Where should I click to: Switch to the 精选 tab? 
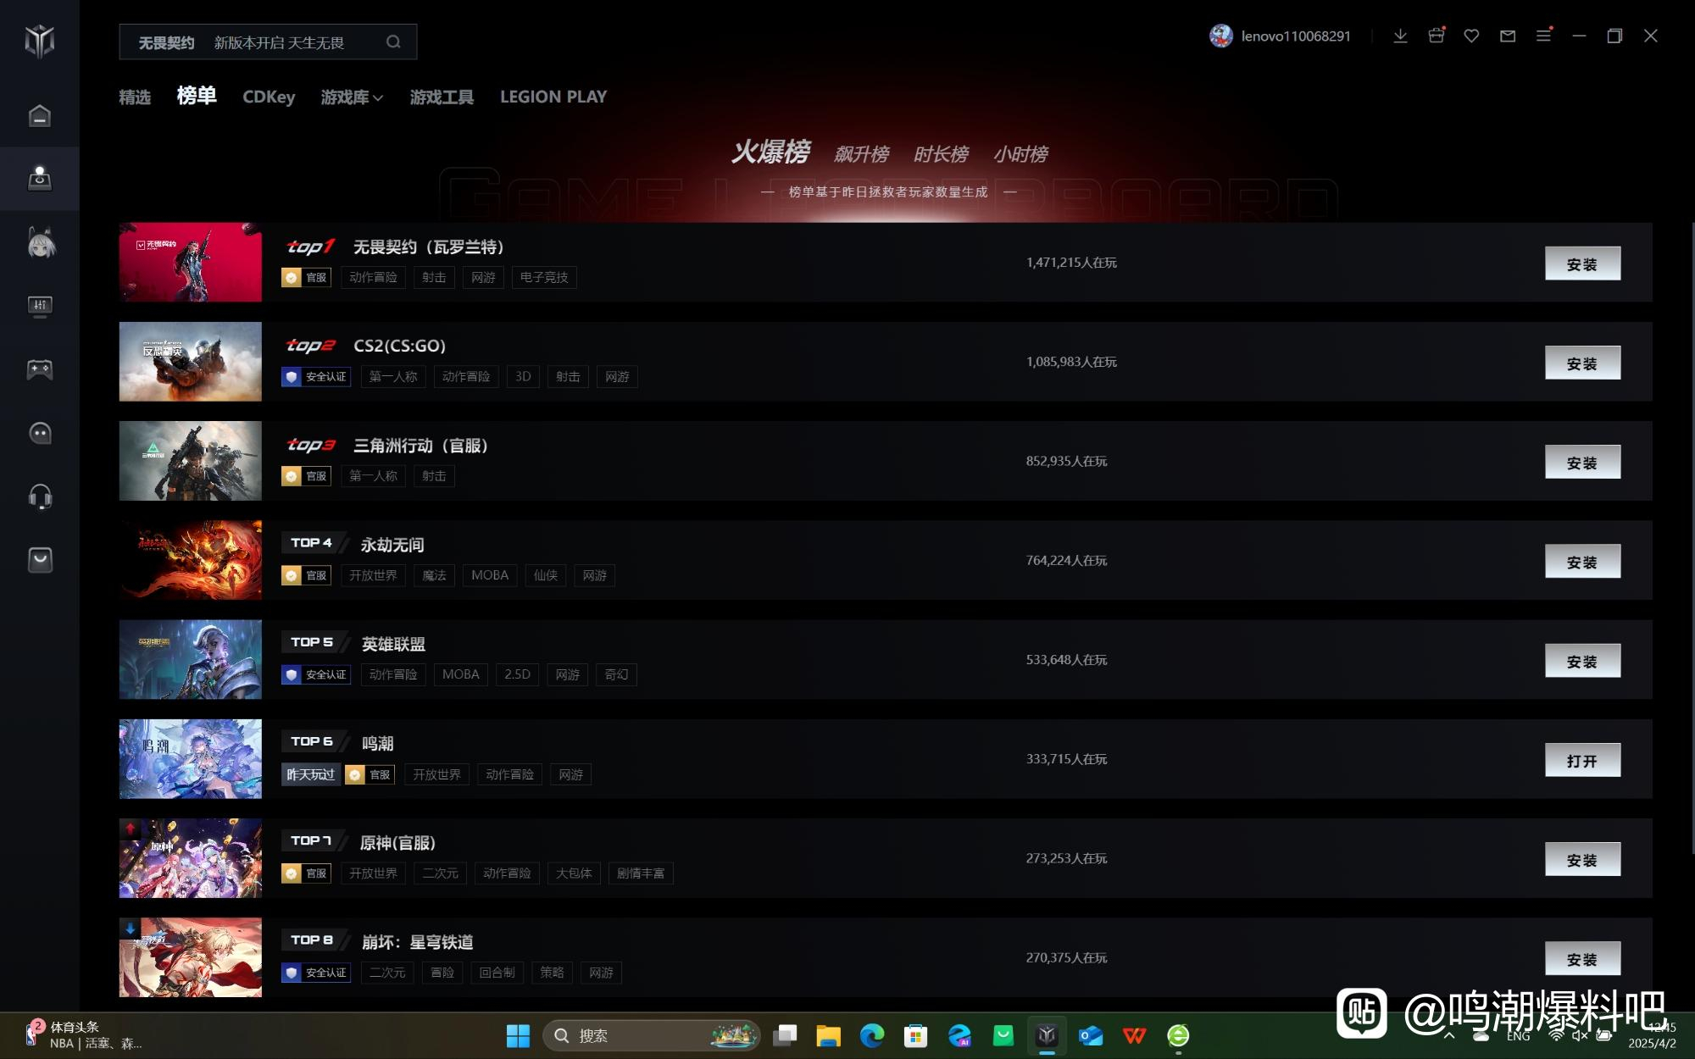pyautogui.click(x=135, y=97)
